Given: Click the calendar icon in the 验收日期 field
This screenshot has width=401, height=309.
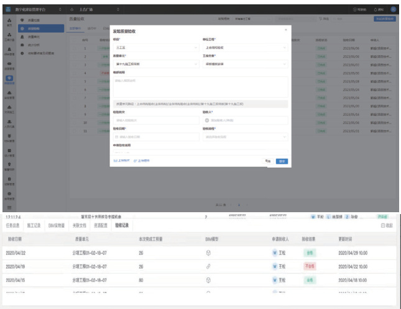Looking at the screenshot, I should [116, 137].
